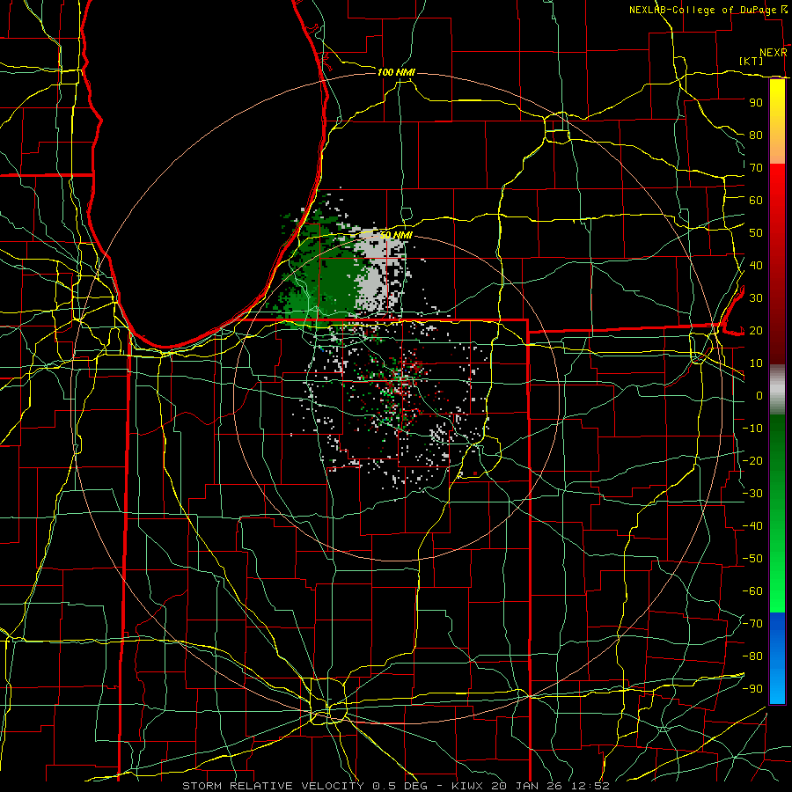Click the 100 NMI range ring label
This screenshot has width=792, height=792.
click(x=396, y=72)
